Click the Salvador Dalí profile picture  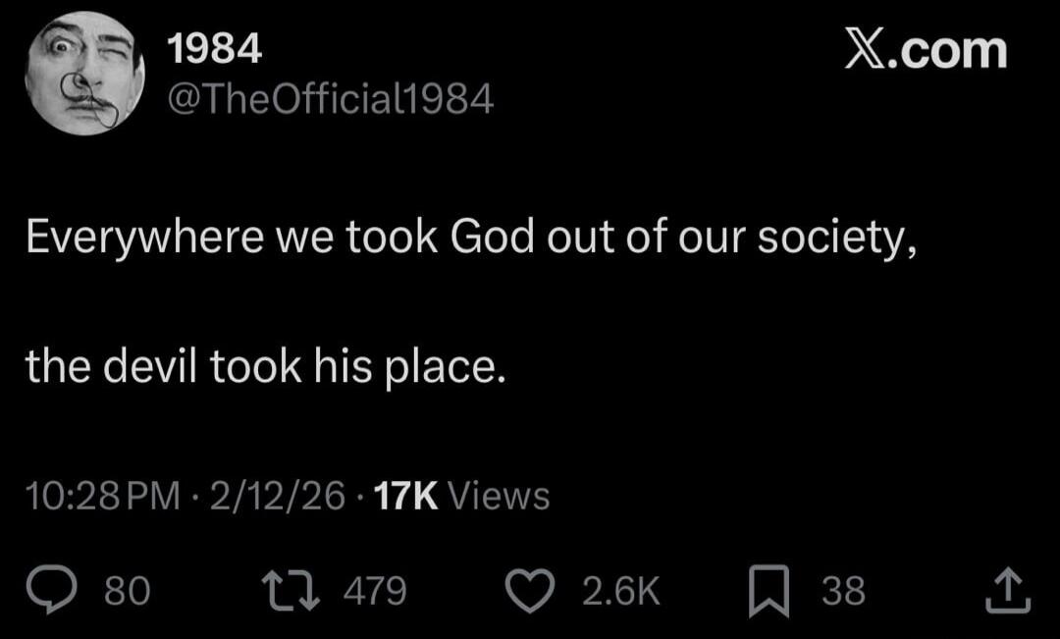83,69
